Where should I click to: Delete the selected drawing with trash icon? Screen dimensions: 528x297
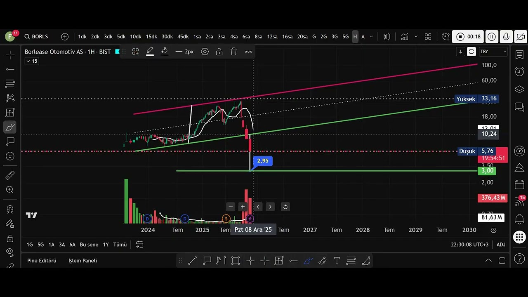(233, 52)
